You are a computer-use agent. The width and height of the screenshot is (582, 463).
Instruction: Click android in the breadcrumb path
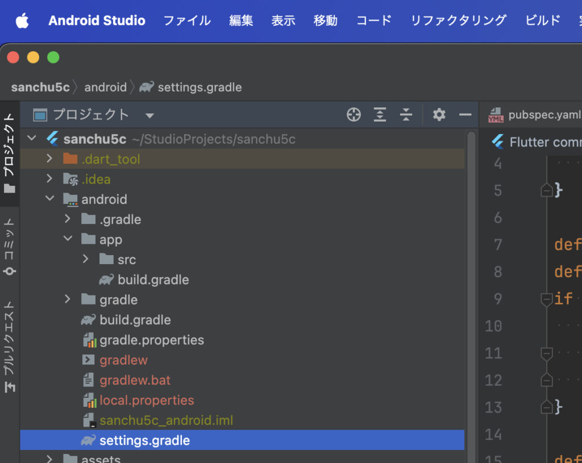105,87
